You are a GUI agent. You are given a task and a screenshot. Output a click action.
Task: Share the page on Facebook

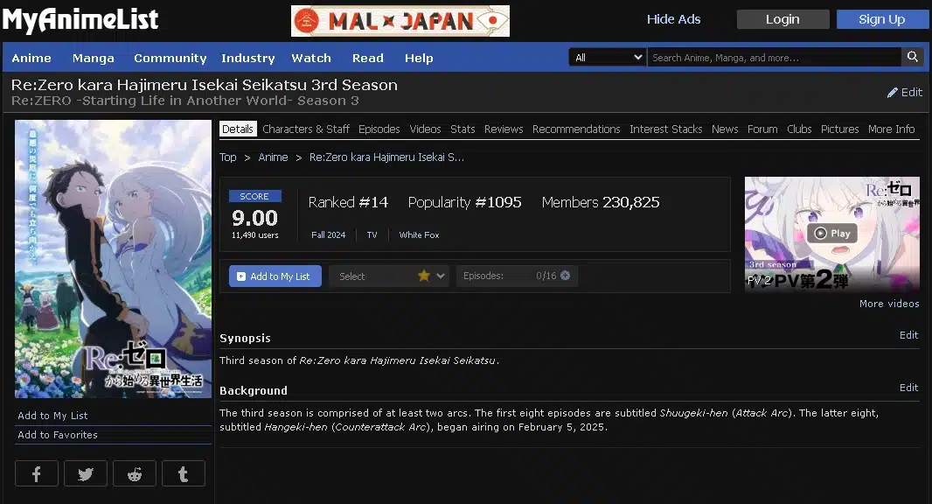(x=37, y=473)
